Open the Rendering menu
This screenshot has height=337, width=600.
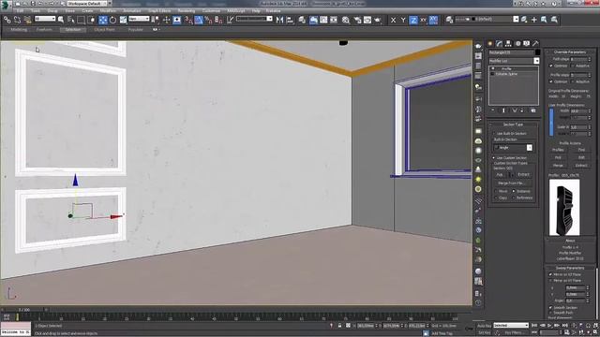pyautogui.click(x=187, y=11)
